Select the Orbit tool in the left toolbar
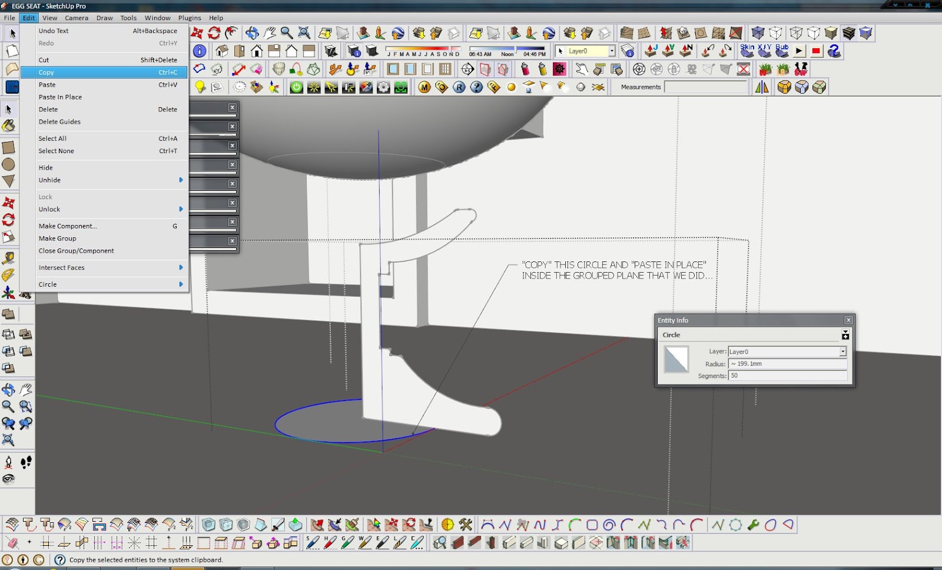This screenshot has width=942, height=570. pyautogui.click(x=9, y=389)
